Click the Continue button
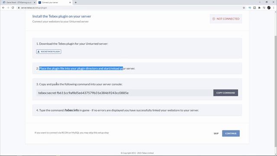Viewport: 277px width, 156px height. coord(231,133)
